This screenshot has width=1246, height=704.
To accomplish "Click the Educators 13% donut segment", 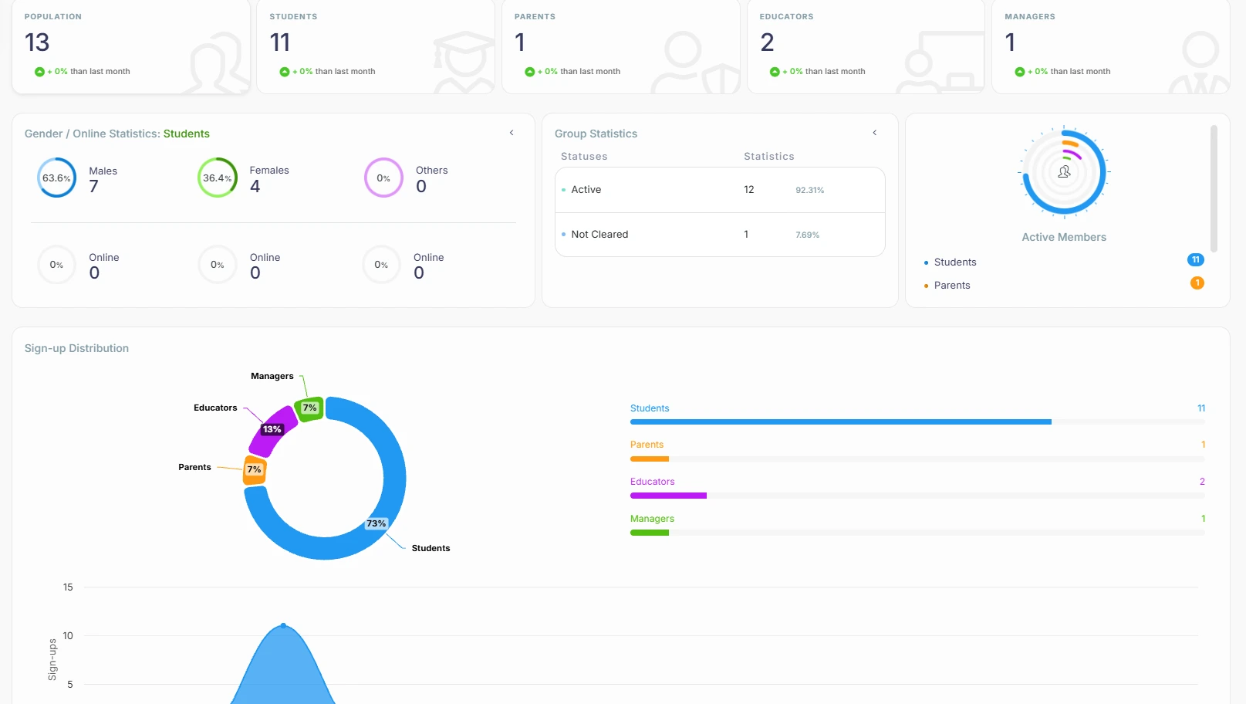I will click(x=273, y=429).
